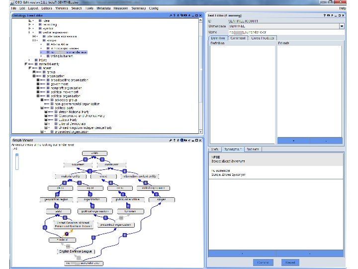Remove synonym with minus button under list
Image resolution: width=358 pixels, height=269 pixels.
pos(310,254)
